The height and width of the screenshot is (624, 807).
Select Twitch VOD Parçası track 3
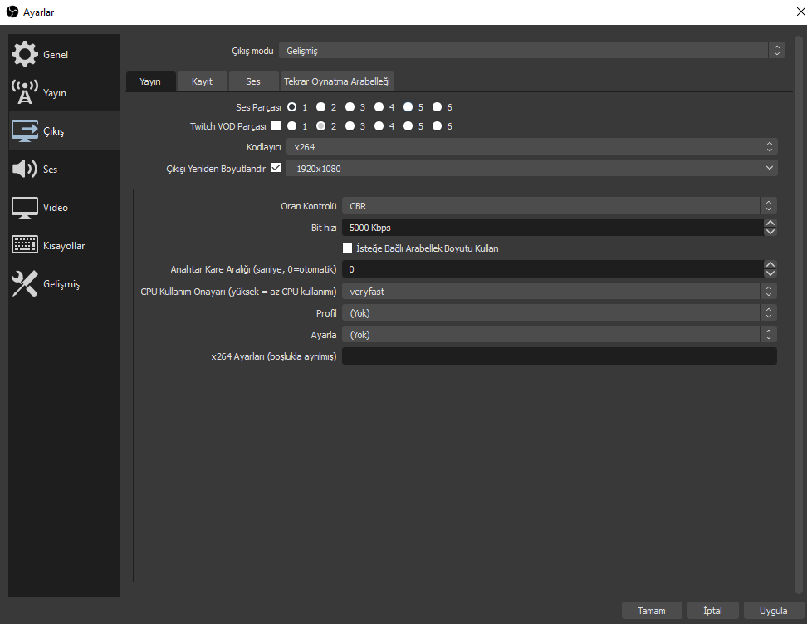tap(350, 125)
